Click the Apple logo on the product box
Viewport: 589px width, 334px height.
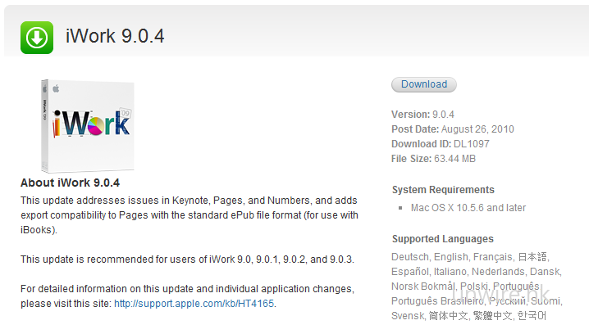56,85
